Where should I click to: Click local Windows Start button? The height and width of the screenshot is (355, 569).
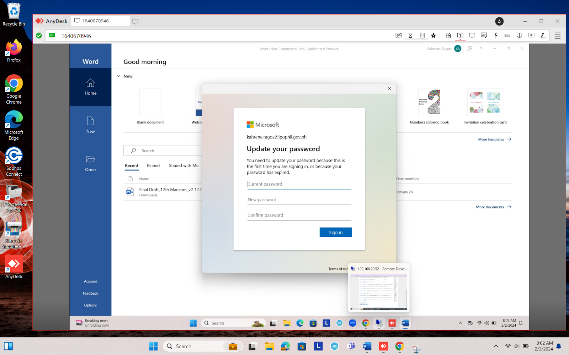click(x=153, y=346)
